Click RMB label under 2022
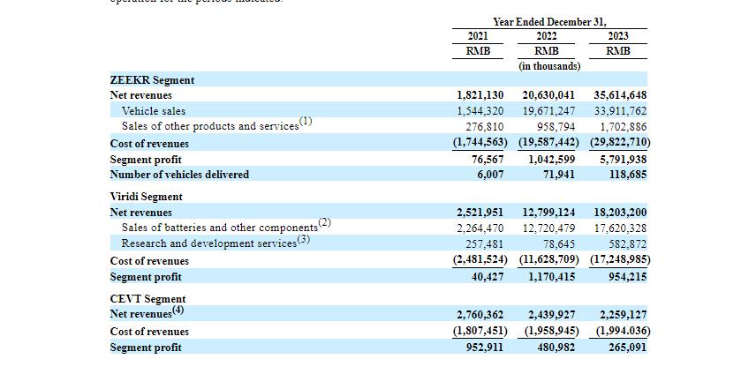 tap(547, 51)
